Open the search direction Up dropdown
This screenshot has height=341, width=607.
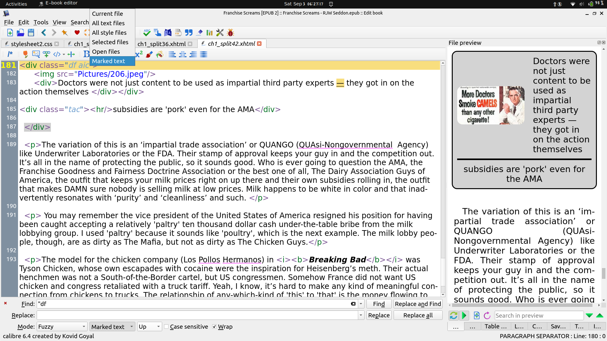(150, 326)
